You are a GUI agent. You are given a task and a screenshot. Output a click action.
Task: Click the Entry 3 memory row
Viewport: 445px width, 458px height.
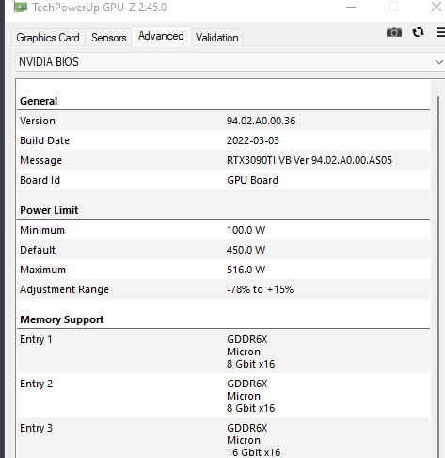[x=223, y=439]
